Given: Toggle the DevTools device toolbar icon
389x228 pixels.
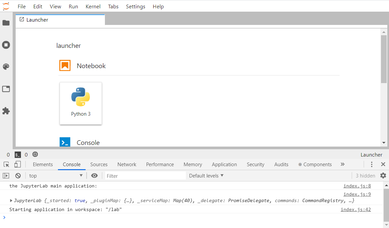Looking at the screenshot, I should pyautogui.click(x=17, y=165).
